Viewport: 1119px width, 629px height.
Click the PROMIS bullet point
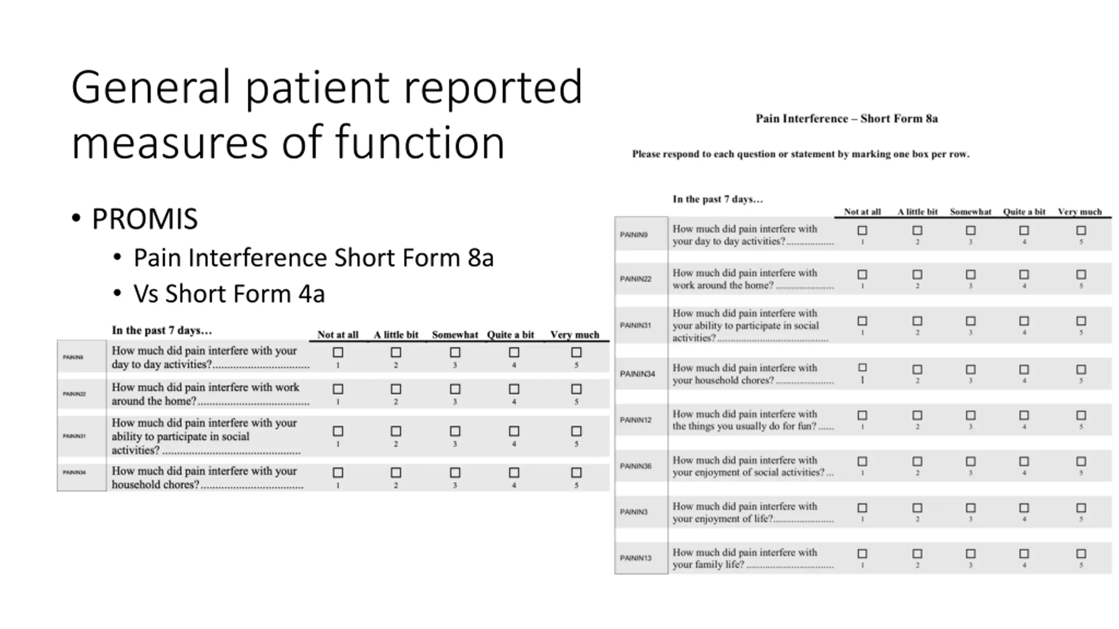coord(145,219)
